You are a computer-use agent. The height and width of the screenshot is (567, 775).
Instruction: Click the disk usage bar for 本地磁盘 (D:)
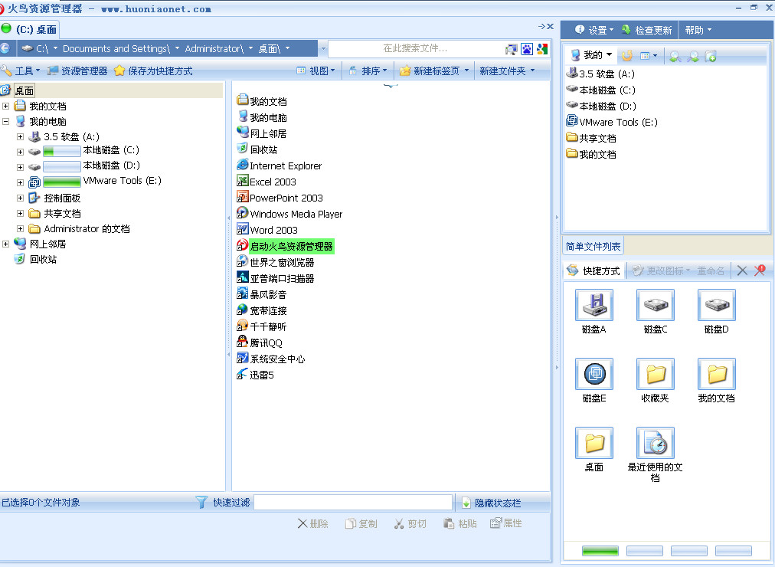coord(62,166)
